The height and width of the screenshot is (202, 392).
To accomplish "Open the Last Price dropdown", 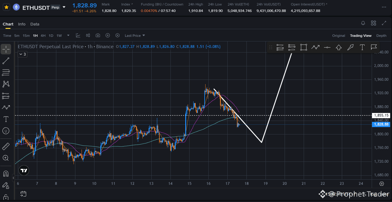I will coord(135,36).
